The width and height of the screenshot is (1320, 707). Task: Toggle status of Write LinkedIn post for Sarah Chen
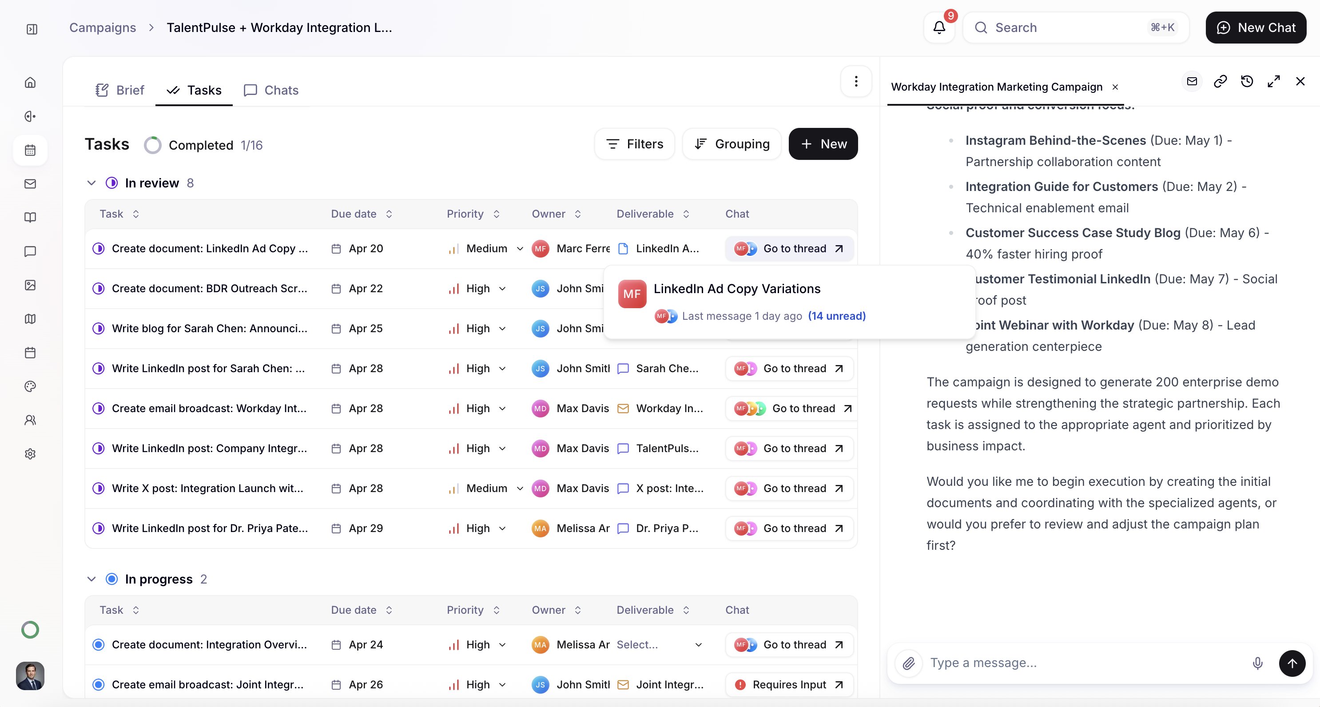[99, 368]
